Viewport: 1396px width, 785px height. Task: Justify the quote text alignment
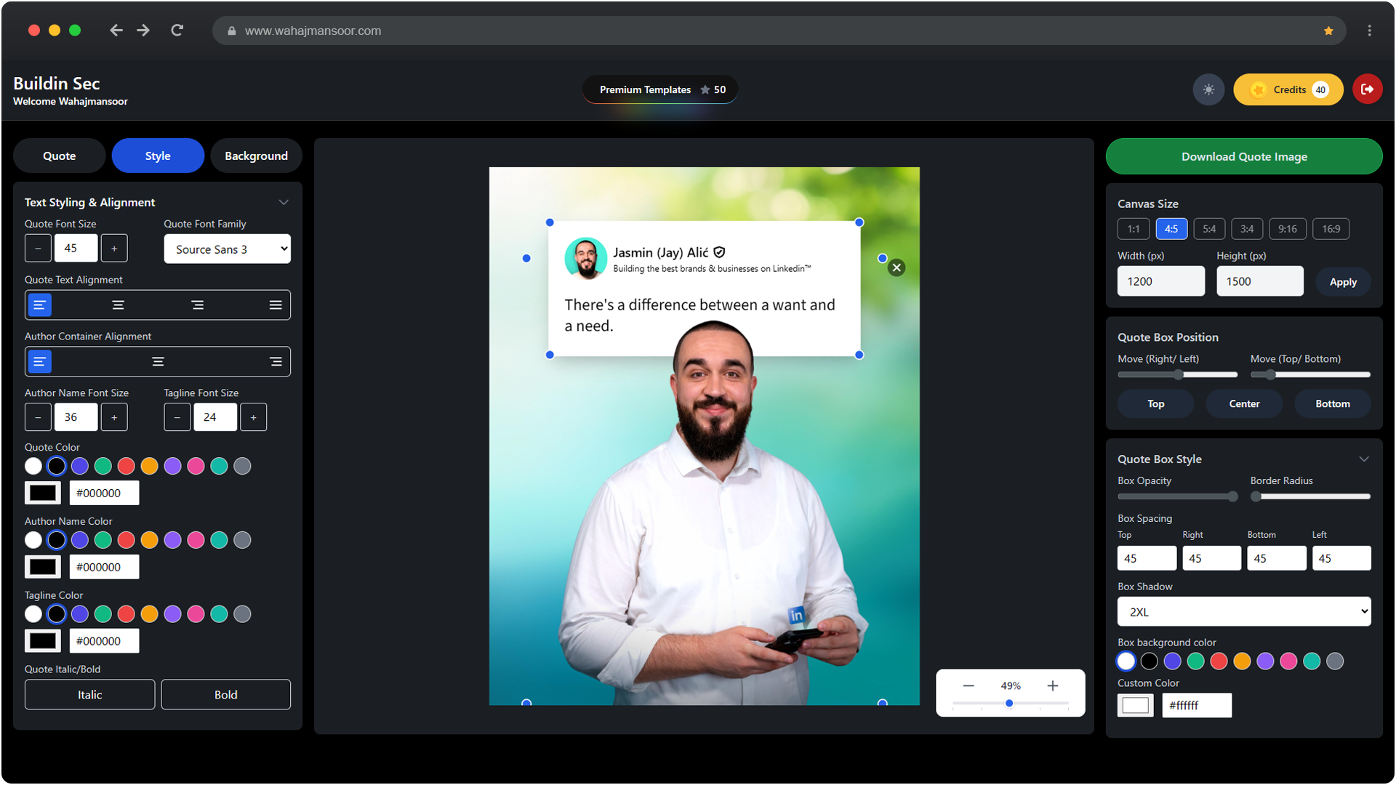click(x=276, y=305)
